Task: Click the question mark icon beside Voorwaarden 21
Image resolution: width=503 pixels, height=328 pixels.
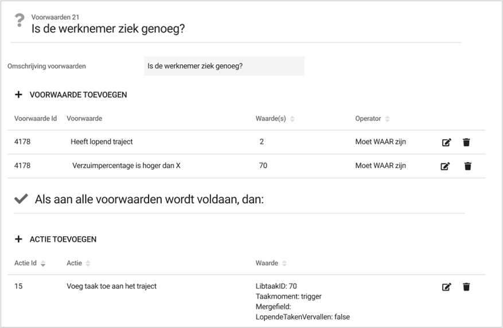Action: 20,22
